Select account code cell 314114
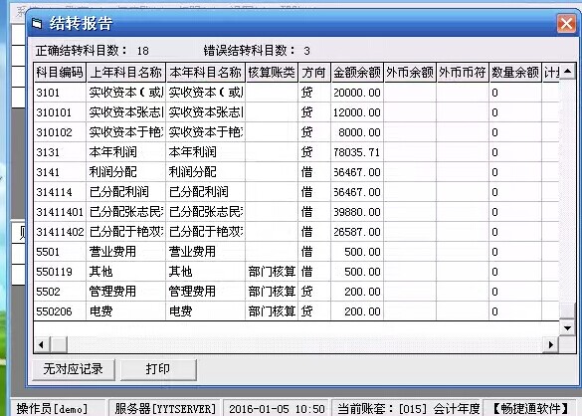 point(60,192)
